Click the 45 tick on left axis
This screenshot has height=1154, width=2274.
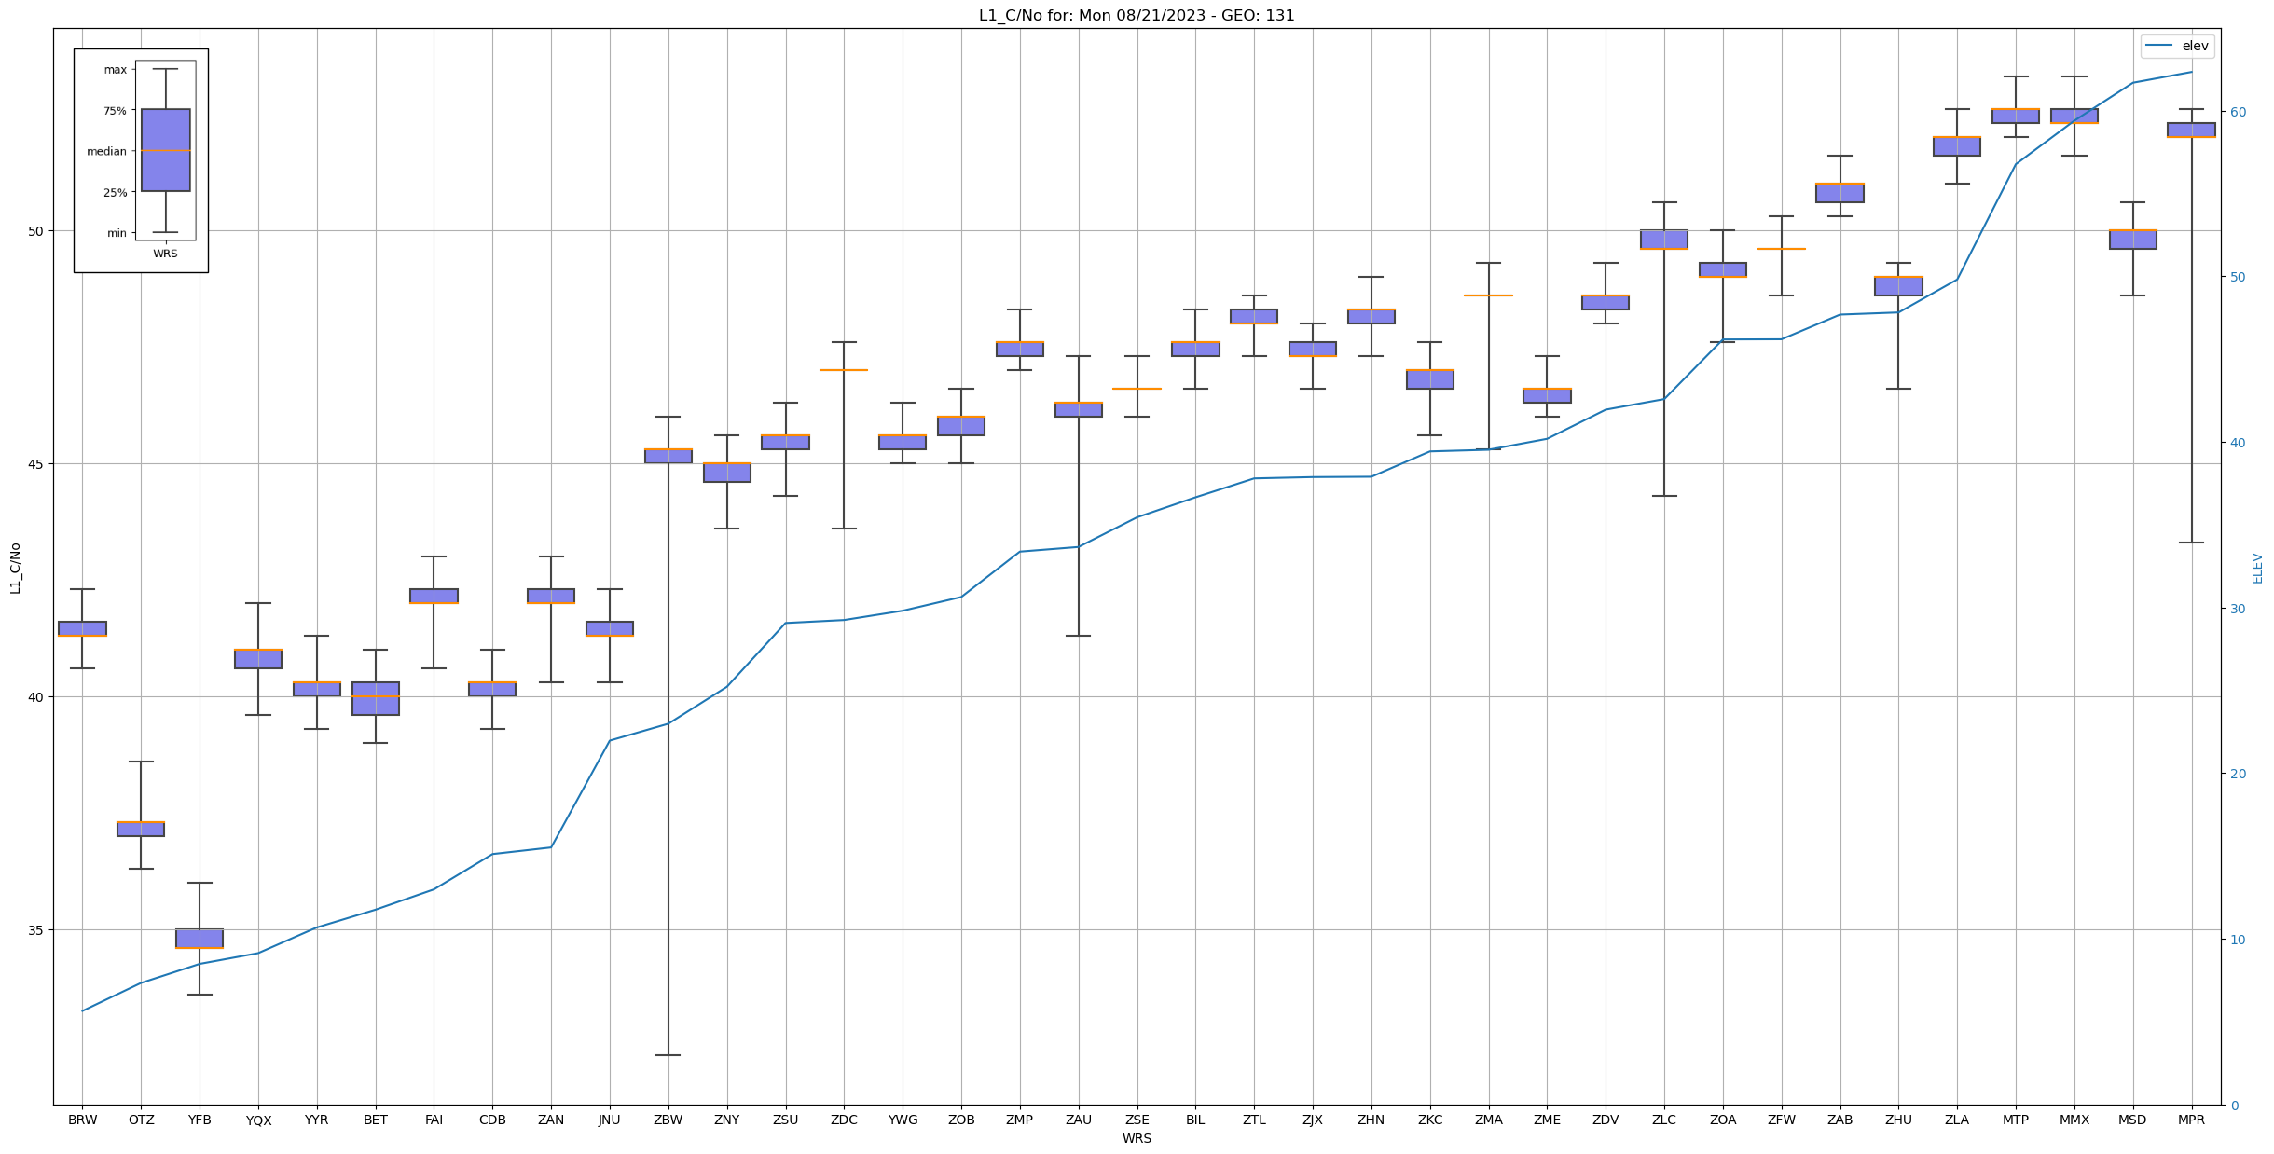[36, 464]
